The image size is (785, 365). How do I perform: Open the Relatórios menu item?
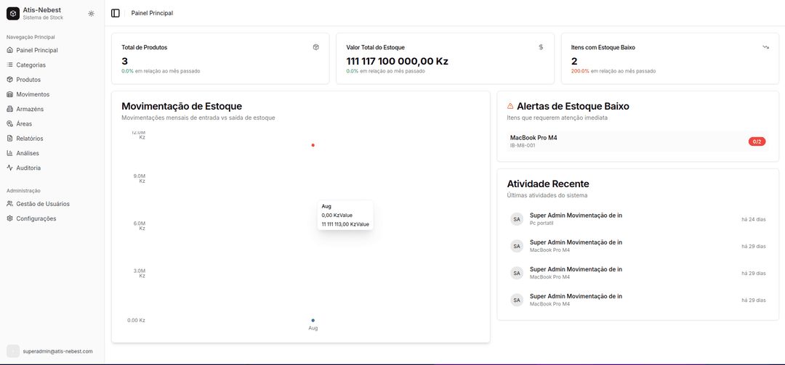[x=30, y=138]
